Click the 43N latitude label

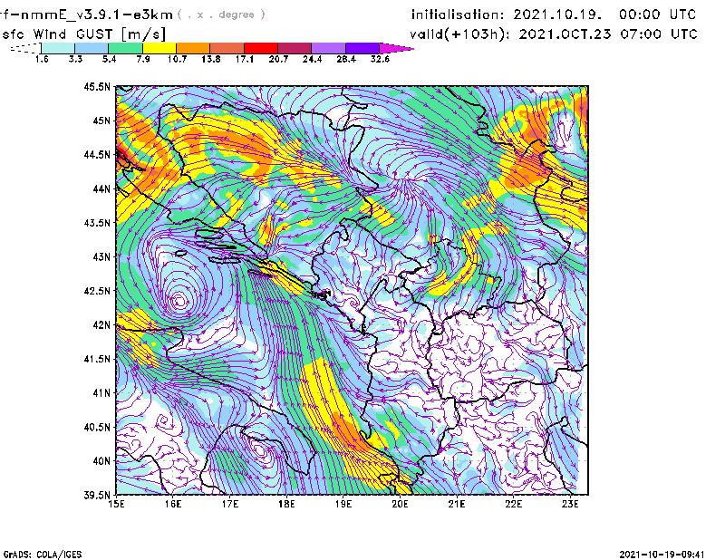101,256
